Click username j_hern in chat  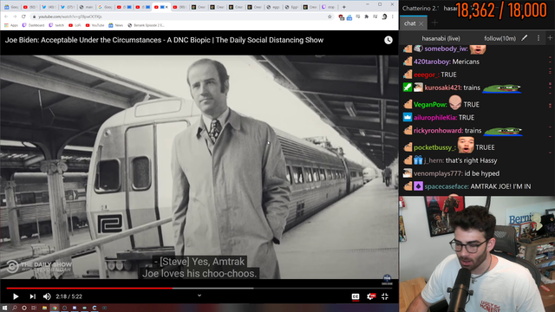[x=434, y=160]
